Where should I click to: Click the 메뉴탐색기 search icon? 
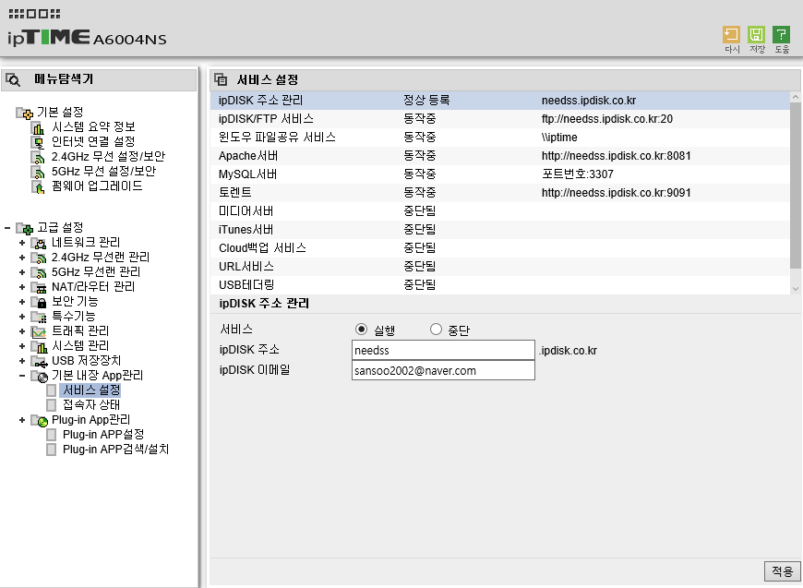13,80
